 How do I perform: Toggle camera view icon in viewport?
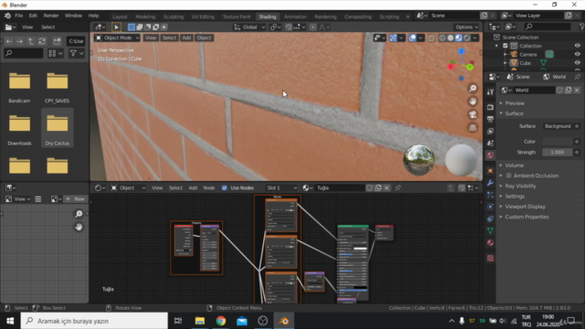[x=473, y=114]
